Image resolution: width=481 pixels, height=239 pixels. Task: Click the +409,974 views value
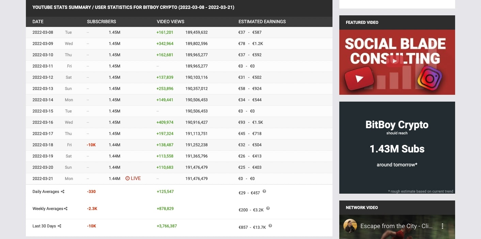[165, 122]
